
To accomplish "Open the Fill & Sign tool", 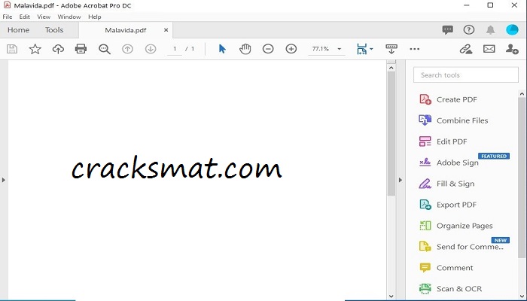I will point(446,184).
